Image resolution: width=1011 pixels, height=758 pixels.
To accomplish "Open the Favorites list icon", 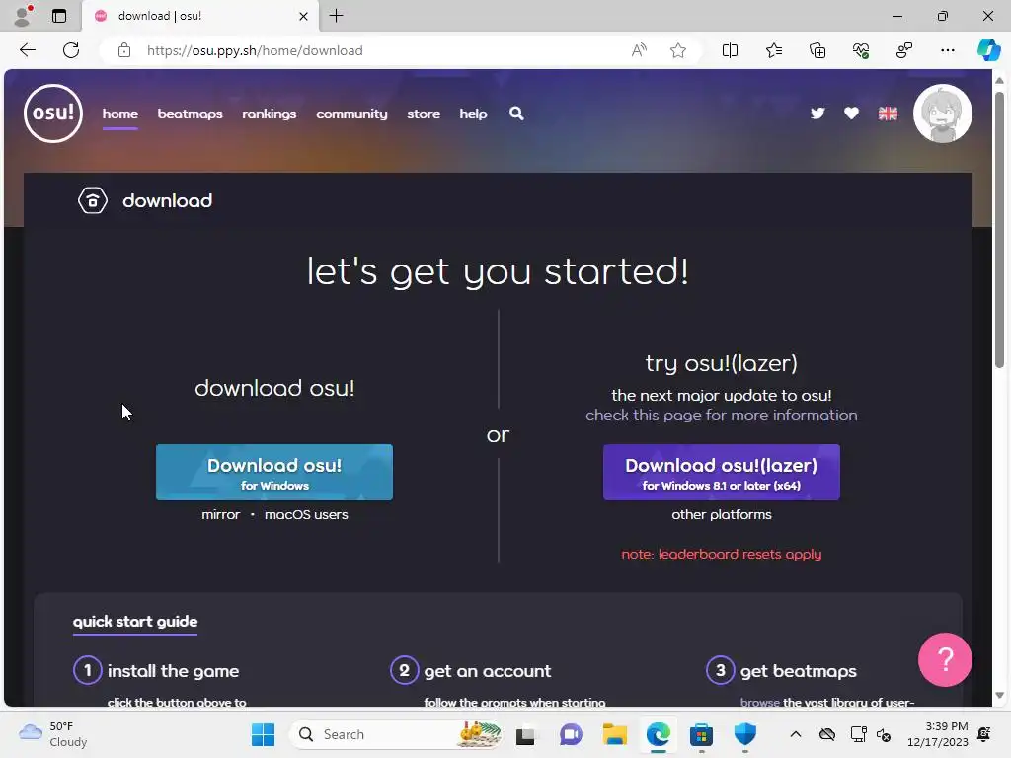I will coord(774,50).
